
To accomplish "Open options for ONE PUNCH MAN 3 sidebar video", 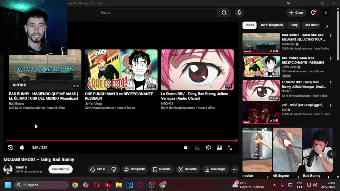I will pyautogui.click(x=331, y=58).
